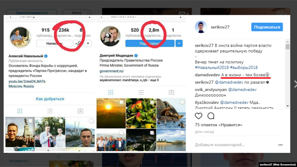Click Medvedev's 2,8m followers count
Screen dimensions: 297x167
point(154,30)
